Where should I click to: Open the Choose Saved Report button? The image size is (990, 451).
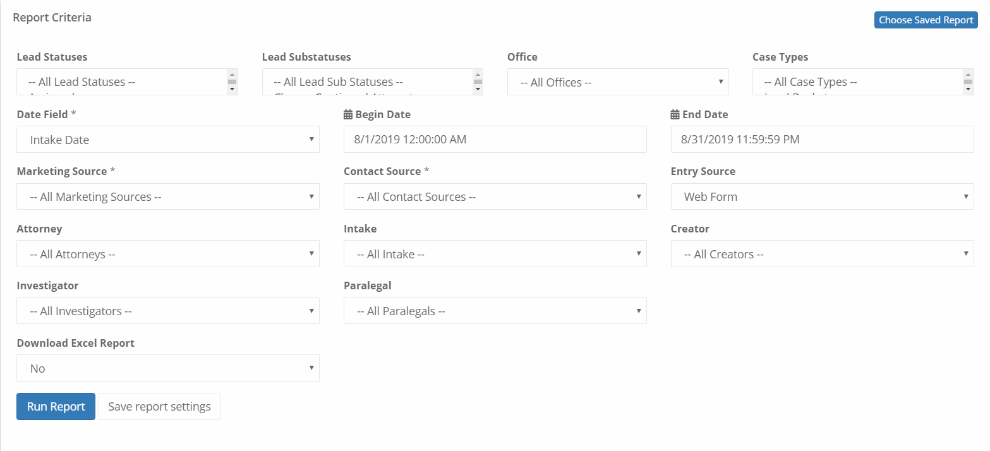coord(926,20)
